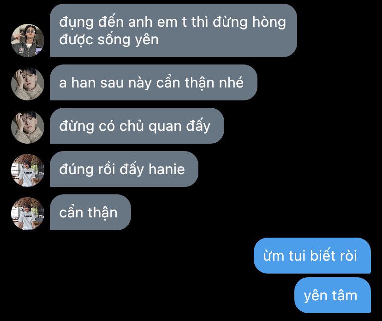Click the "đừng có chủ quan đấy" message bubble

coord(137,126)
